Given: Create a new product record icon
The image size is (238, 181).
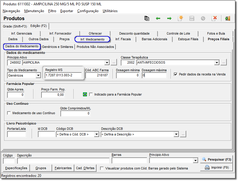Looking at the screenshot, I should [181, 18].
